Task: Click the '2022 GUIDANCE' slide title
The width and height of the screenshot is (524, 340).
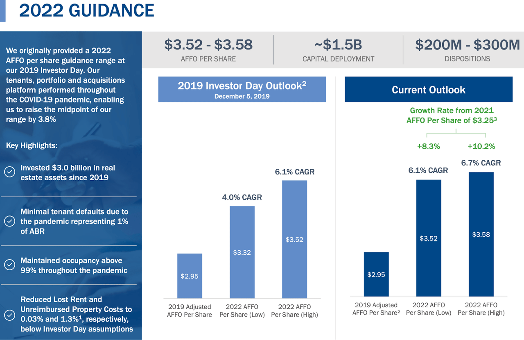Action: coord(87,10)
